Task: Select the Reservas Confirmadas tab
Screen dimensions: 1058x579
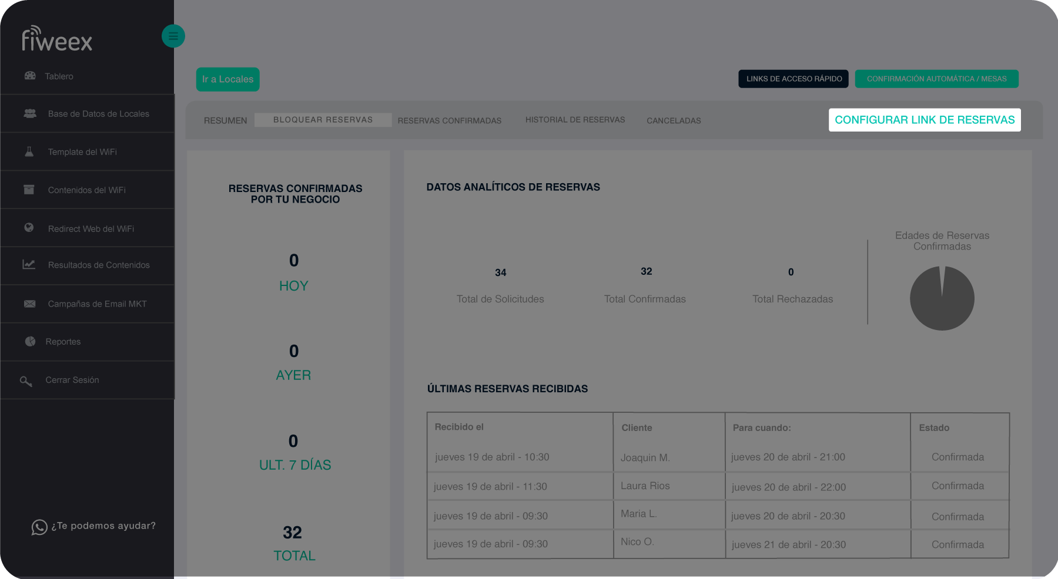Action: point(449,120)
